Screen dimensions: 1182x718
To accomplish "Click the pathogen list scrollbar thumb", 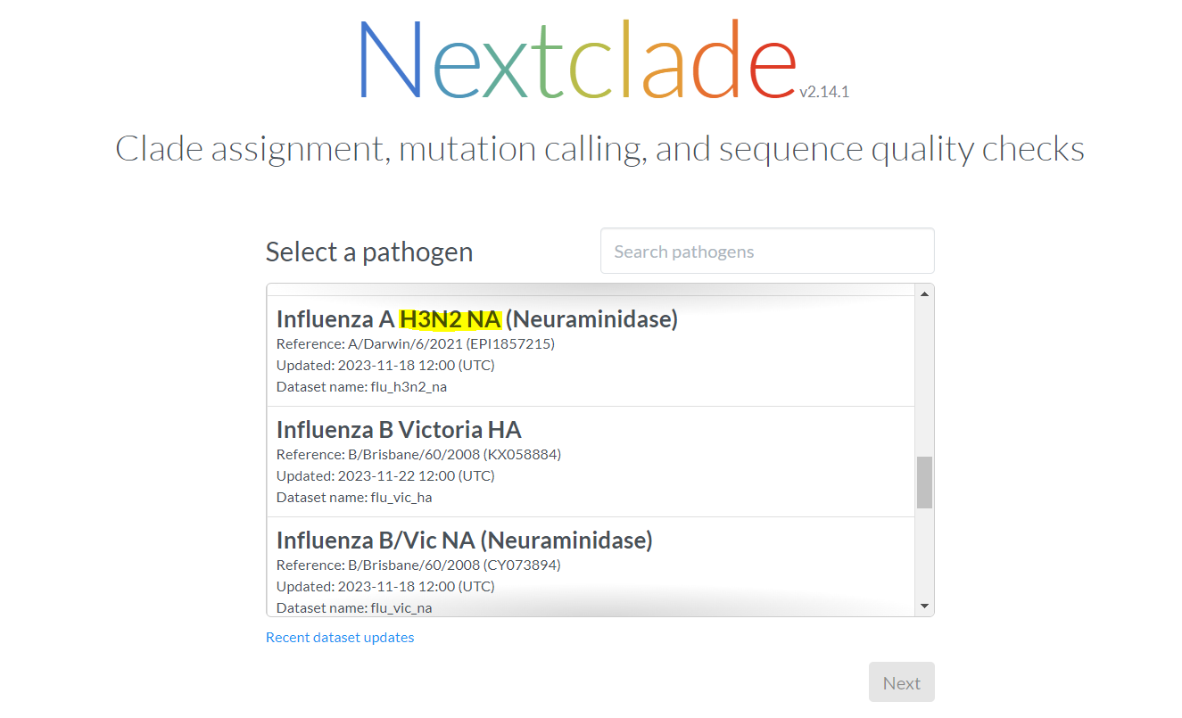I will click(924, 483).
